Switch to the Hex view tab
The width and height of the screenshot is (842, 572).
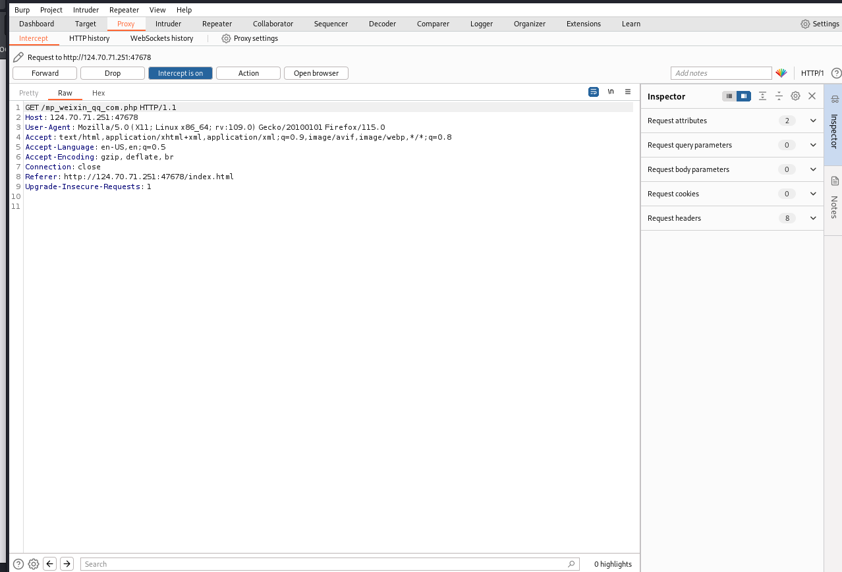98,93
